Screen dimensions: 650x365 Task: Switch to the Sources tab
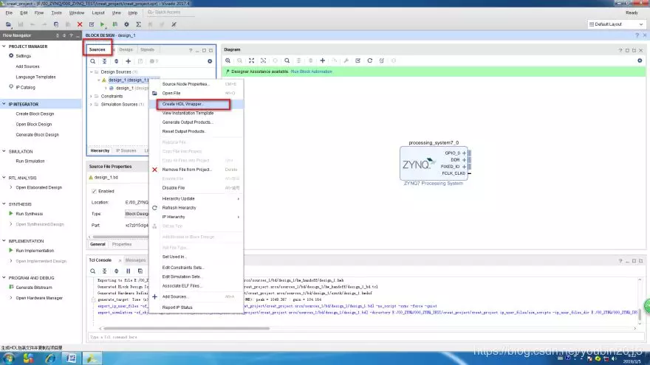tap(97, 49)
